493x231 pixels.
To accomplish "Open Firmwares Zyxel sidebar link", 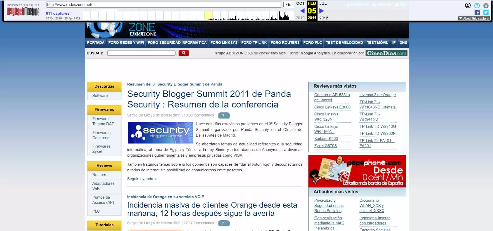I will tap(101, 149).
